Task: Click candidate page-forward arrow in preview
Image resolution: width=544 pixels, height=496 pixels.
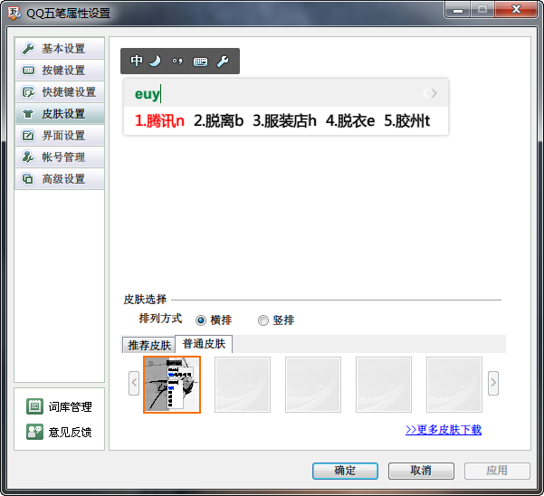Action: click(x=434, y=93)
